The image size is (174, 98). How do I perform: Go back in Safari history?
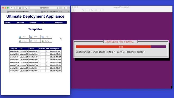[x=11, y=8]
